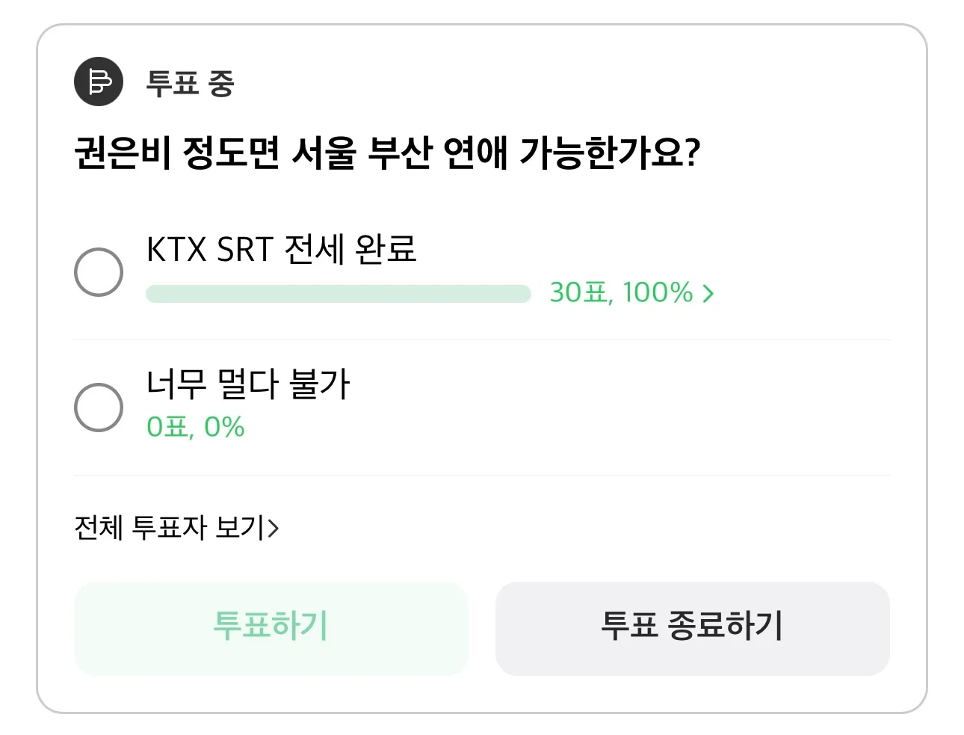The height and width of the screenshot is (735, 964).
Task: Click the 0표 vote count
Action: click(167, 428)
